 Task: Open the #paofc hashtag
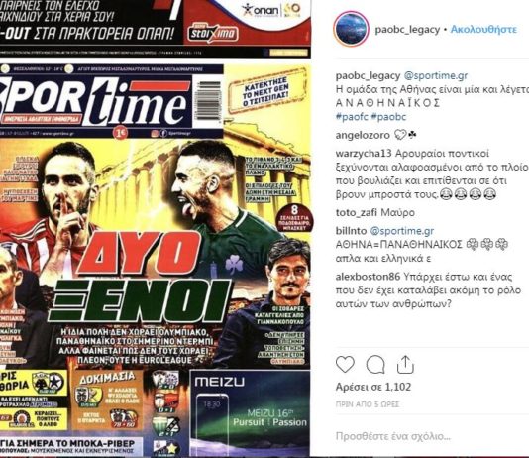(352, 117)
